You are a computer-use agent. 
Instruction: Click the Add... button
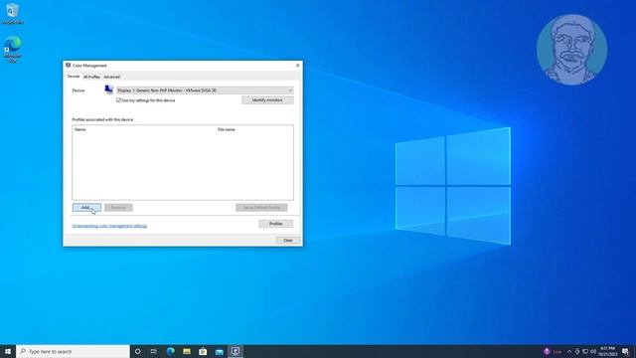(86, 208)
